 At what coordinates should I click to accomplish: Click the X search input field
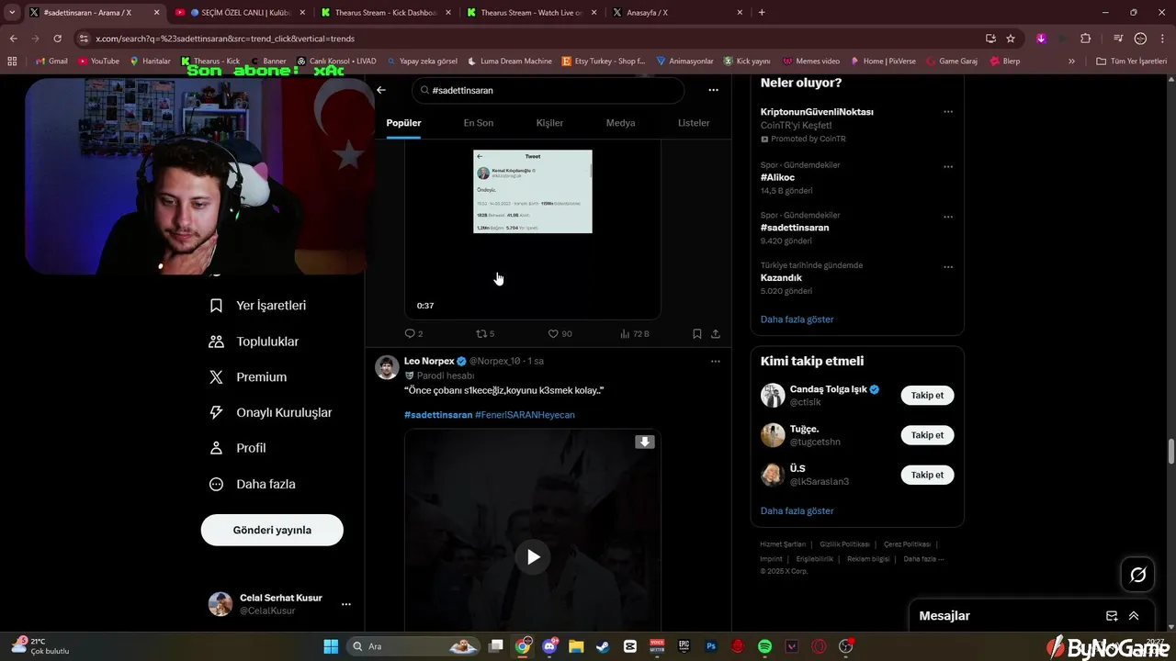point(548,90)
